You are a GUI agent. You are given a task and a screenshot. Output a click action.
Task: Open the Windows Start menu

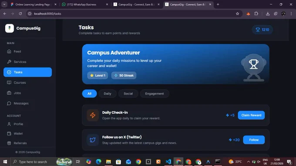(5, 162)
